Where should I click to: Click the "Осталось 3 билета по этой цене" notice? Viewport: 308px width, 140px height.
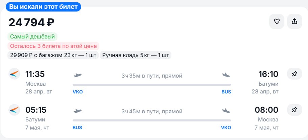[53, 46]
